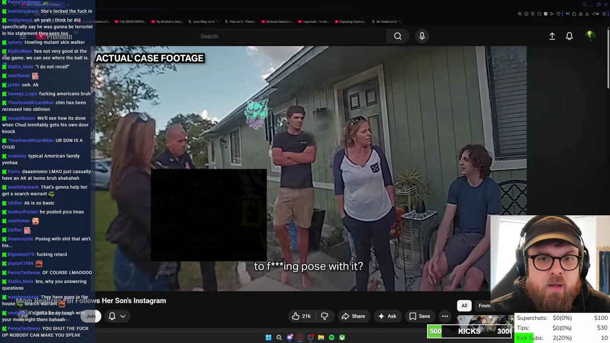The width and height of the screenshot is (610, 343).
Task: Dislike the video with thumbs-down
Action: (325, 316)
